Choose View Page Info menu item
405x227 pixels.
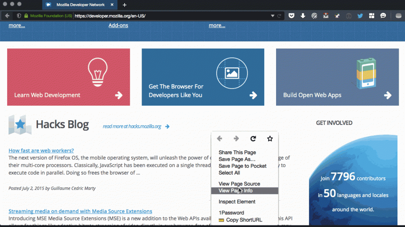(244, 191)
